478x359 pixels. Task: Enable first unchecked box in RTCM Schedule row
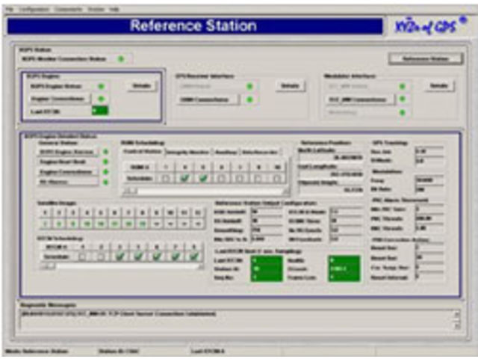[x=82, y=256]
